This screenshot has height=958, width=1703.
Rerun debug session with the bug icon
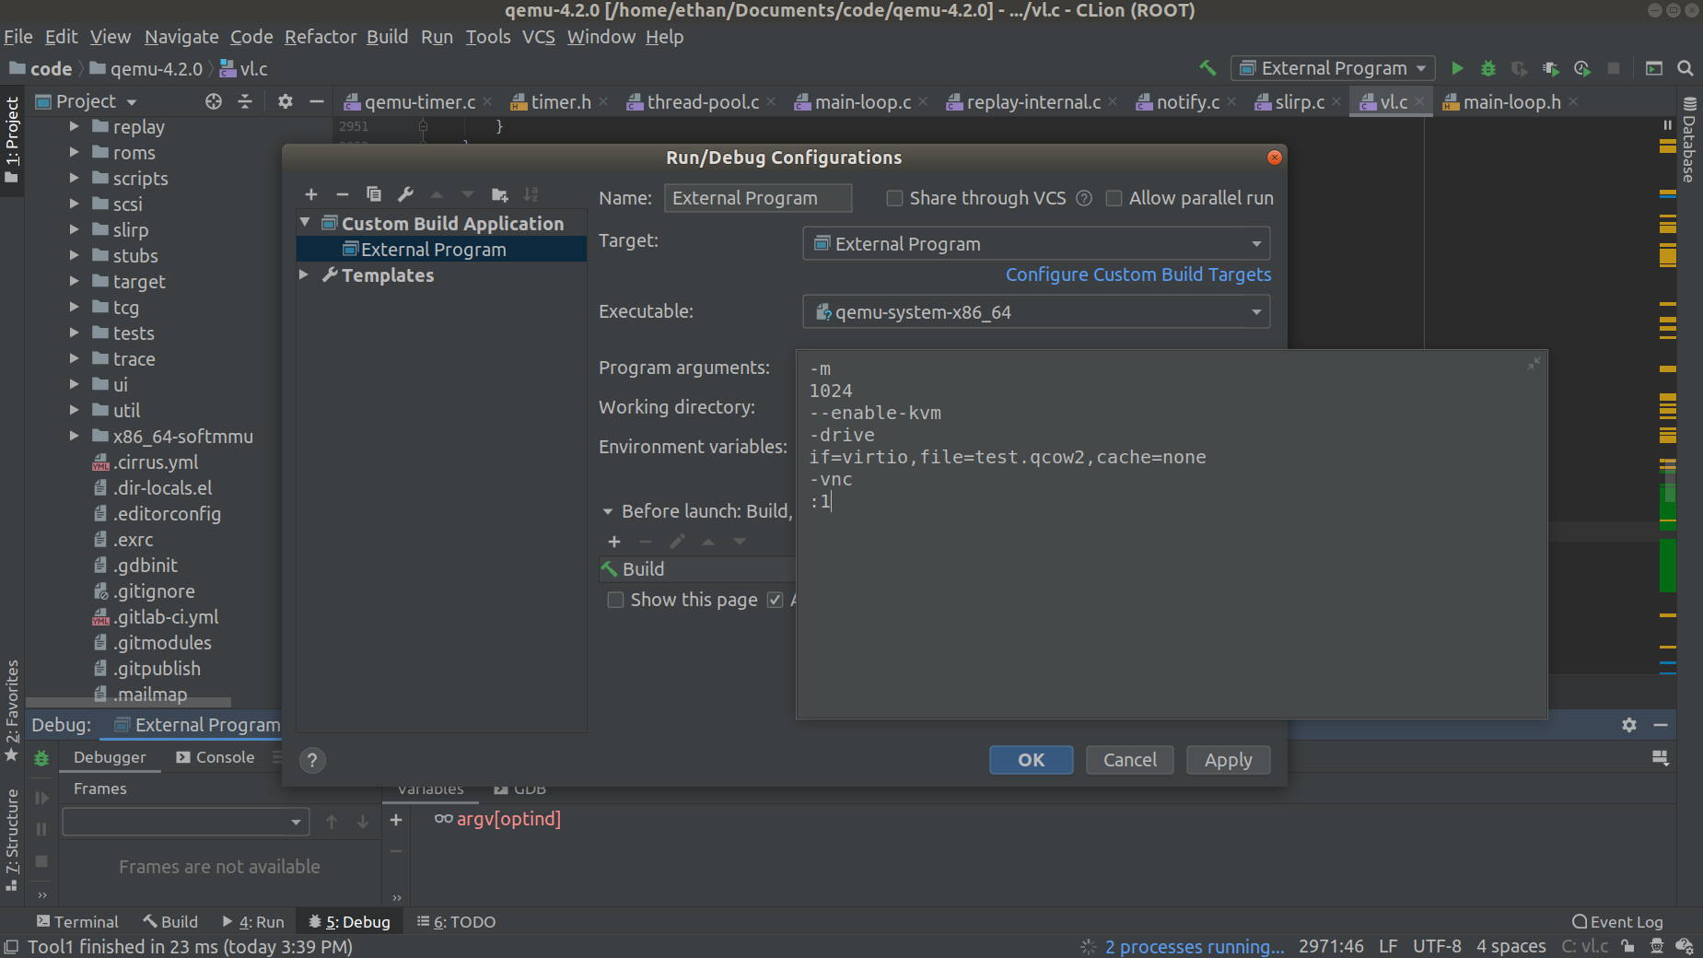pyautogui.click(x=41, y=758)
